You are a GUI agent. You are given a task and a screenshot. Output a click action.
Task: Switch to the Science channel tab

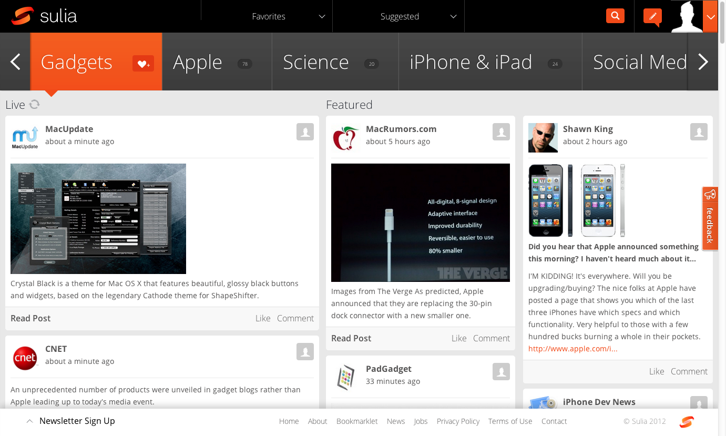[335, 62]
